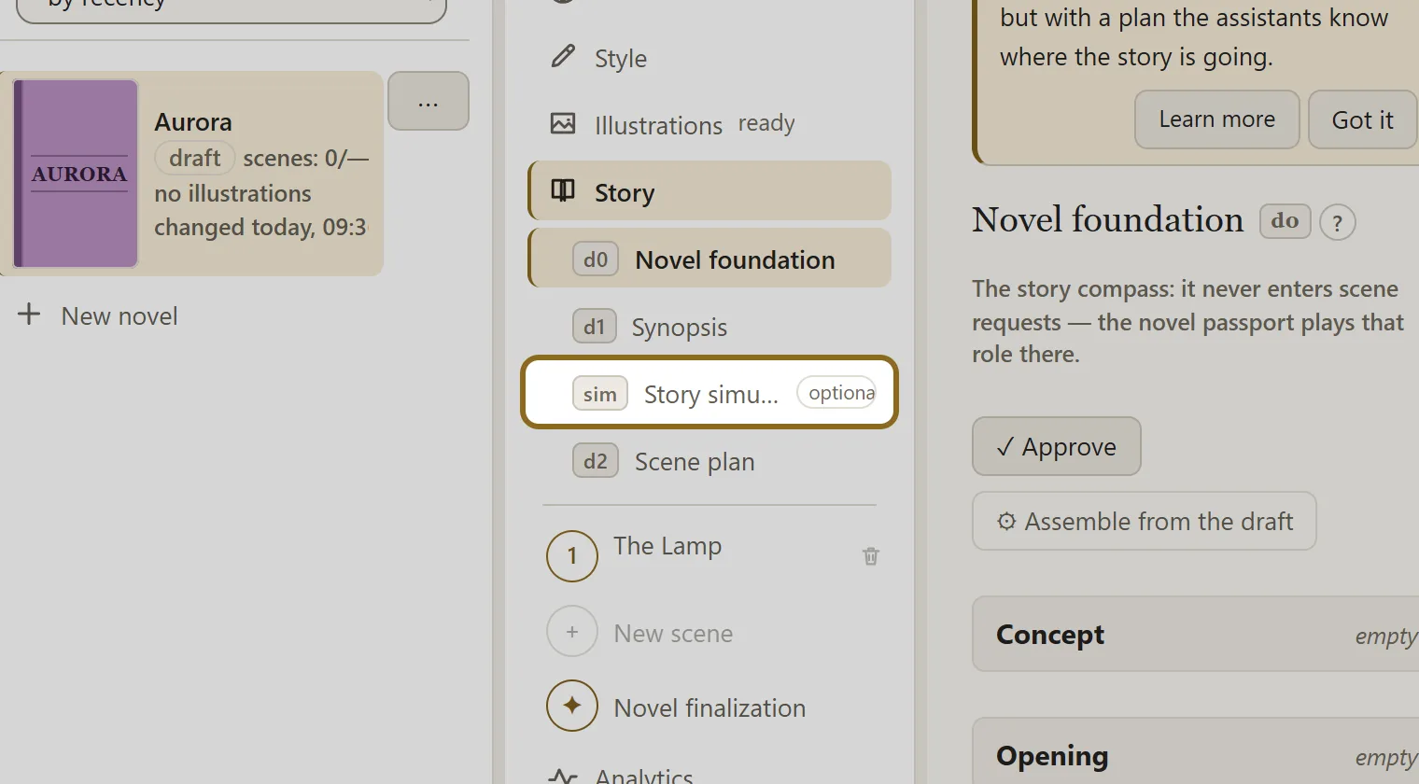Open the Synopsis step
1419x784 pixels.
coord(709,327)
